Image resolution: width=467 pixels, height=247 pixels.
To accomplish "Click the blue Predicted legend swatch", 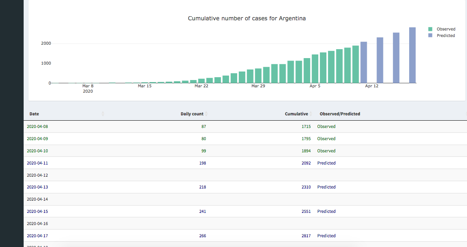I will pyautogui.click(x=430, y=36).
